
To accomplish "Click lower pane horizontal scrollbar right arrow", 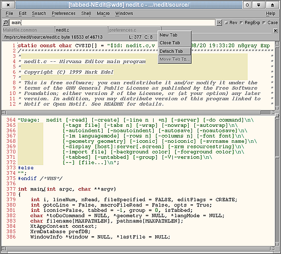I will pos(273,248).
